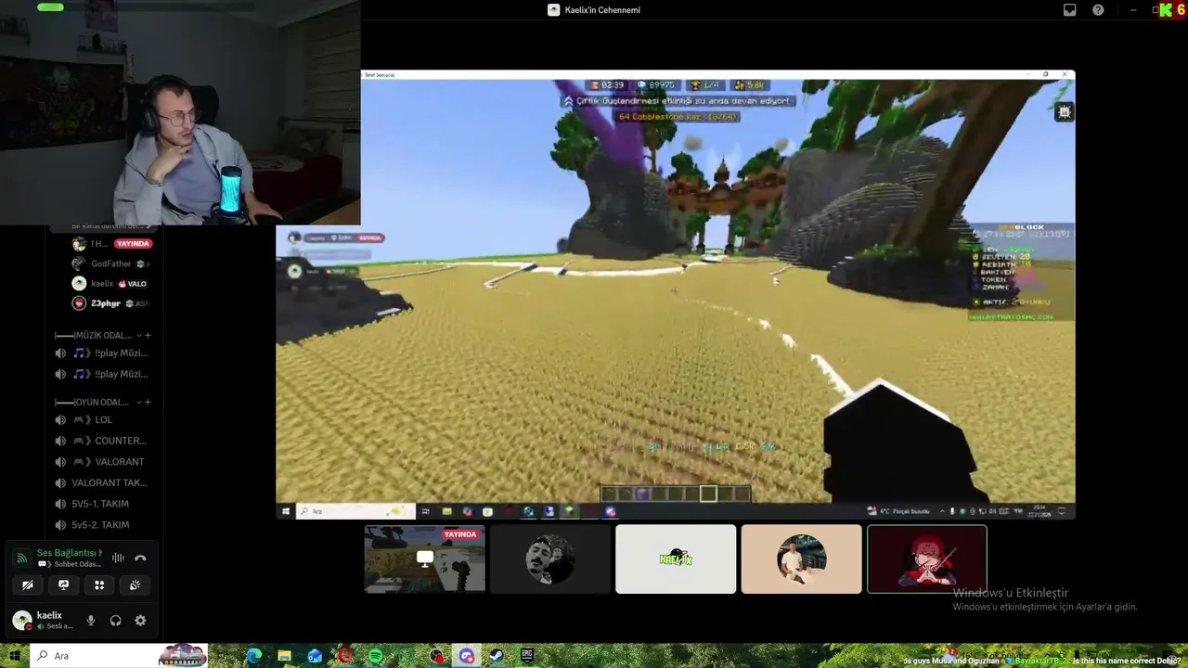
Task: Deafen audio with the headphones icon
Action: [116, 621]
